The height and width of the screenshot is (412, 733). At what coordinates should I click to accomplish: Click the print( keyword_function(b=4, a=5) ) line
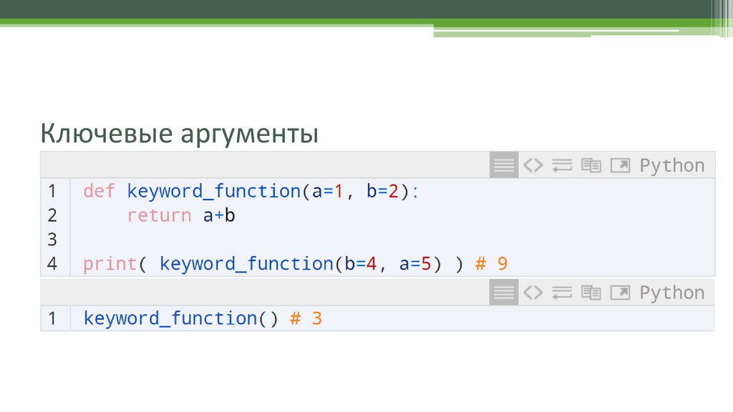tap(295, 264)
